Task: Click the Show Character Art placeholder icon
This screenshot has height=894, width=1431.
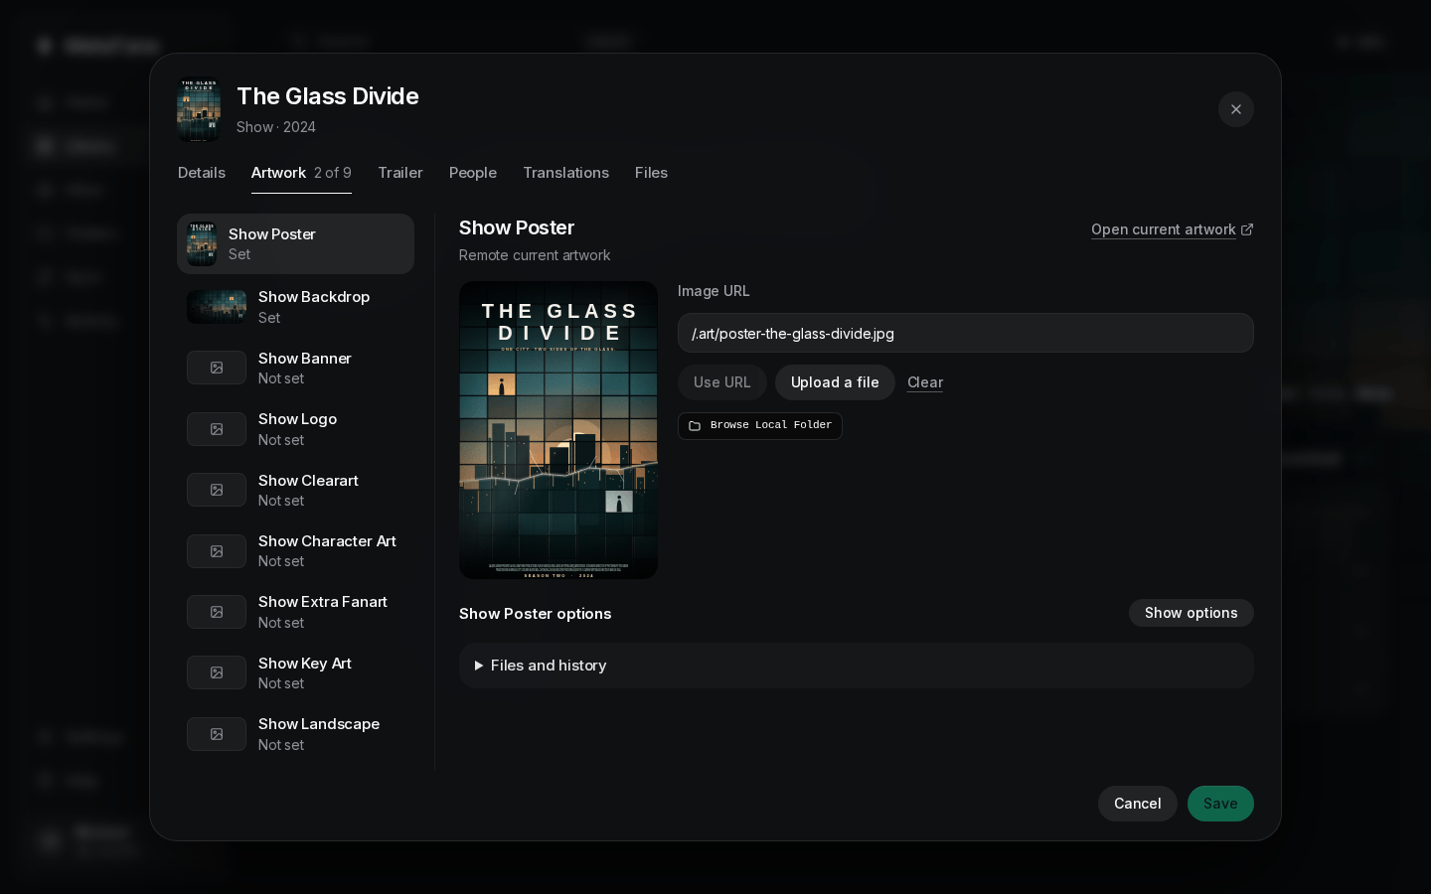Action: pyautogui.click(x=217, y=551)
